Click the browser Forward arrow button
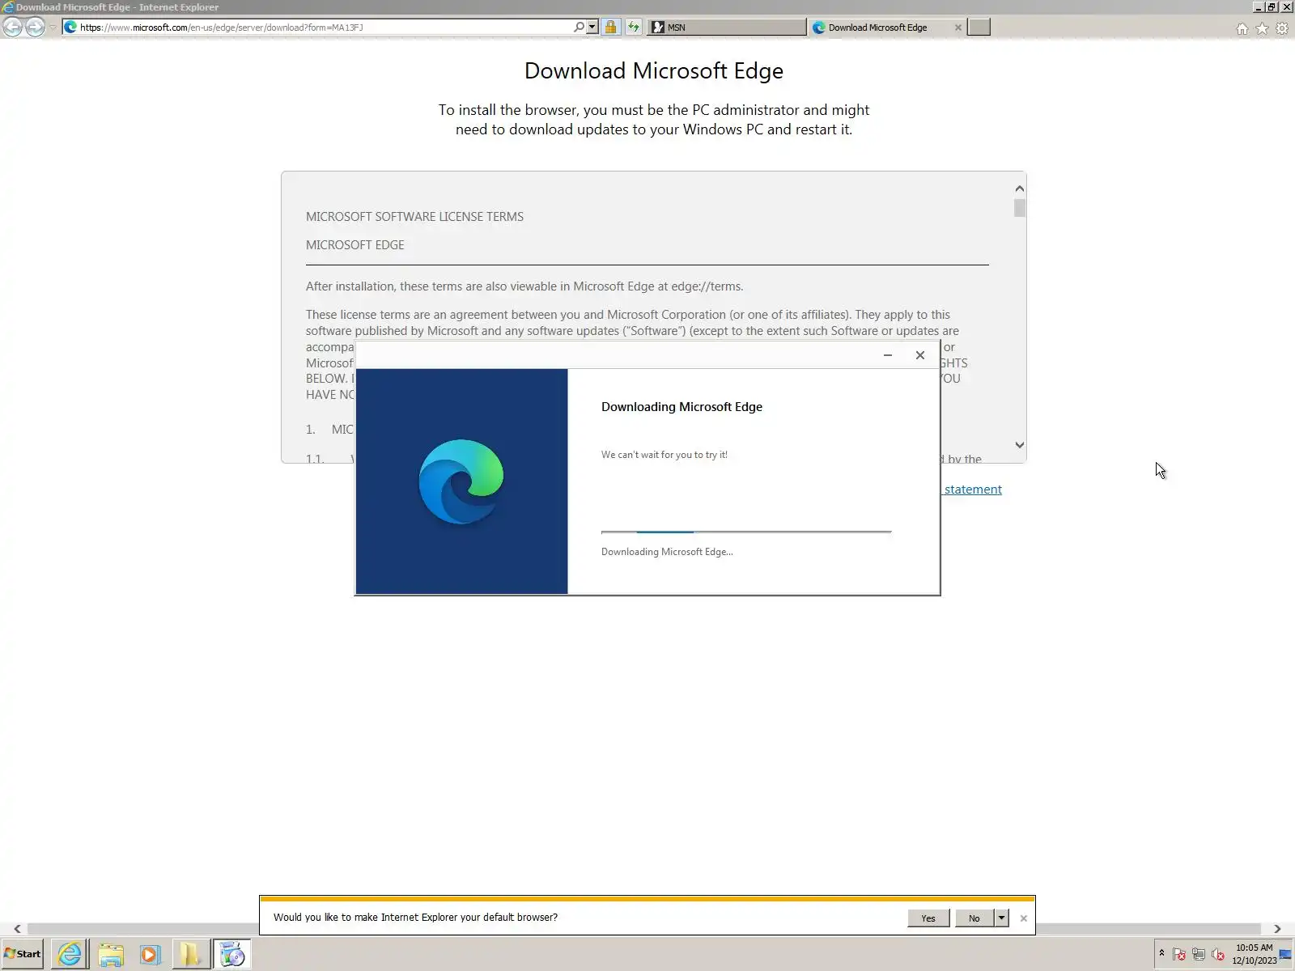This screenshot has height=971, width=1295. pyautogui.click(x=35, y=27)
